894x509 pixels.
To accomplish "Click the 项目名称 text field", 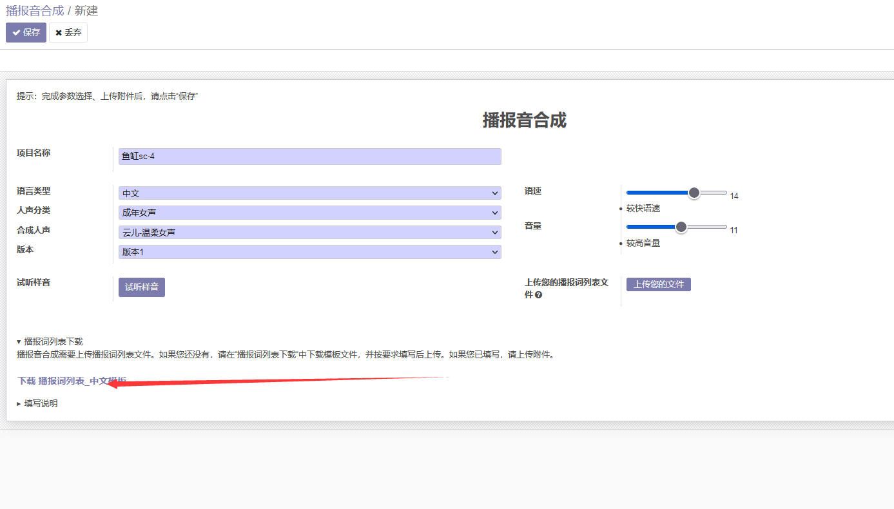I will point(309,157).
